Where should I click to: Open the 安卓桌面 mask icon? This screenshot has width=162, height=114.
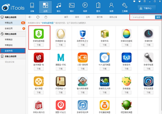tap(127, 81)
